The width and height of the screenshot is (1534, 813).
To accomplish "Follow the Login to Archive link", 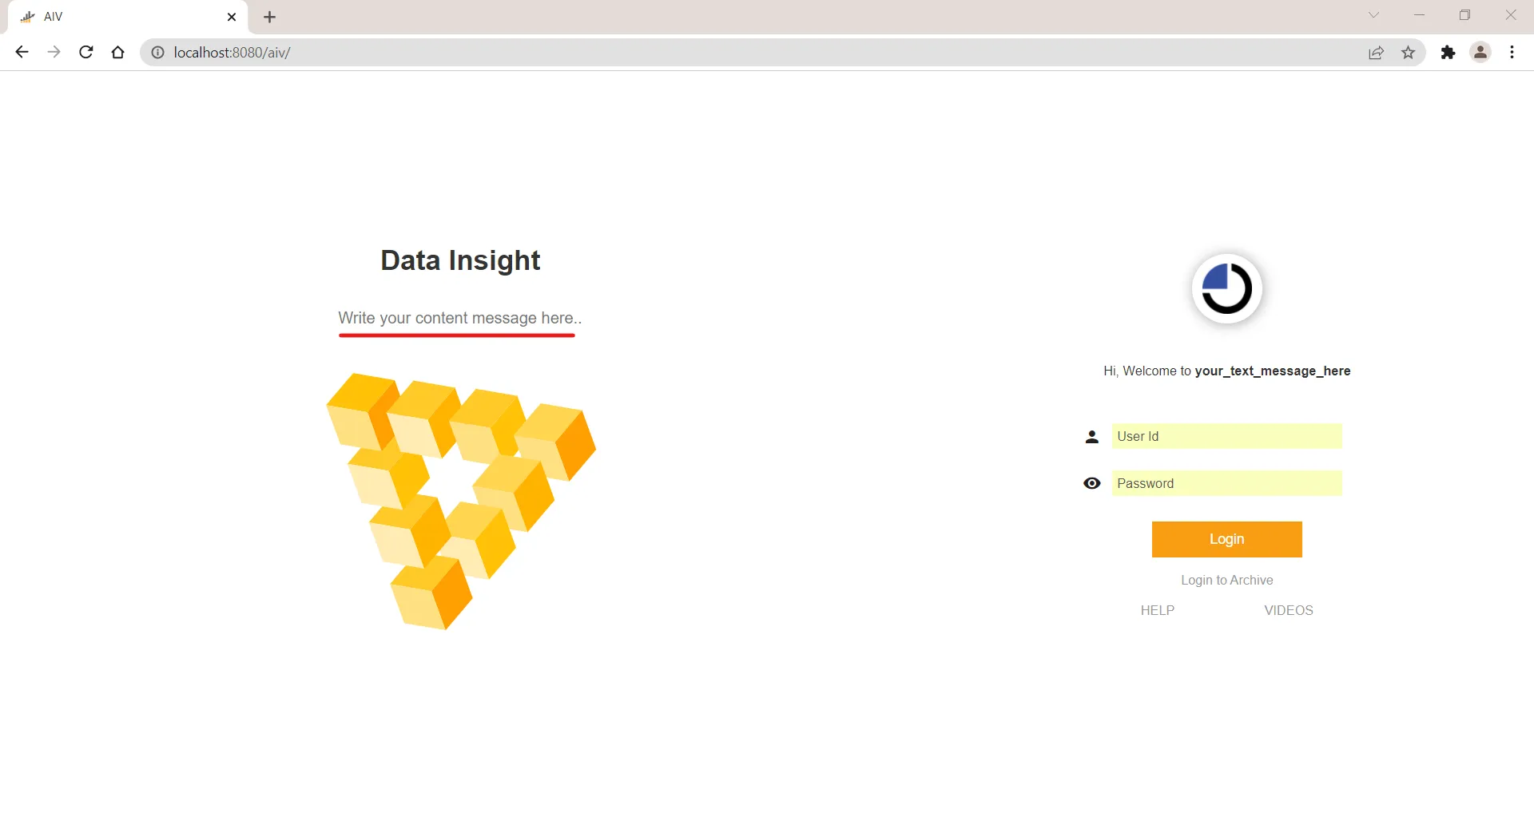I will pyautogui.click(x=1227, y=580).
